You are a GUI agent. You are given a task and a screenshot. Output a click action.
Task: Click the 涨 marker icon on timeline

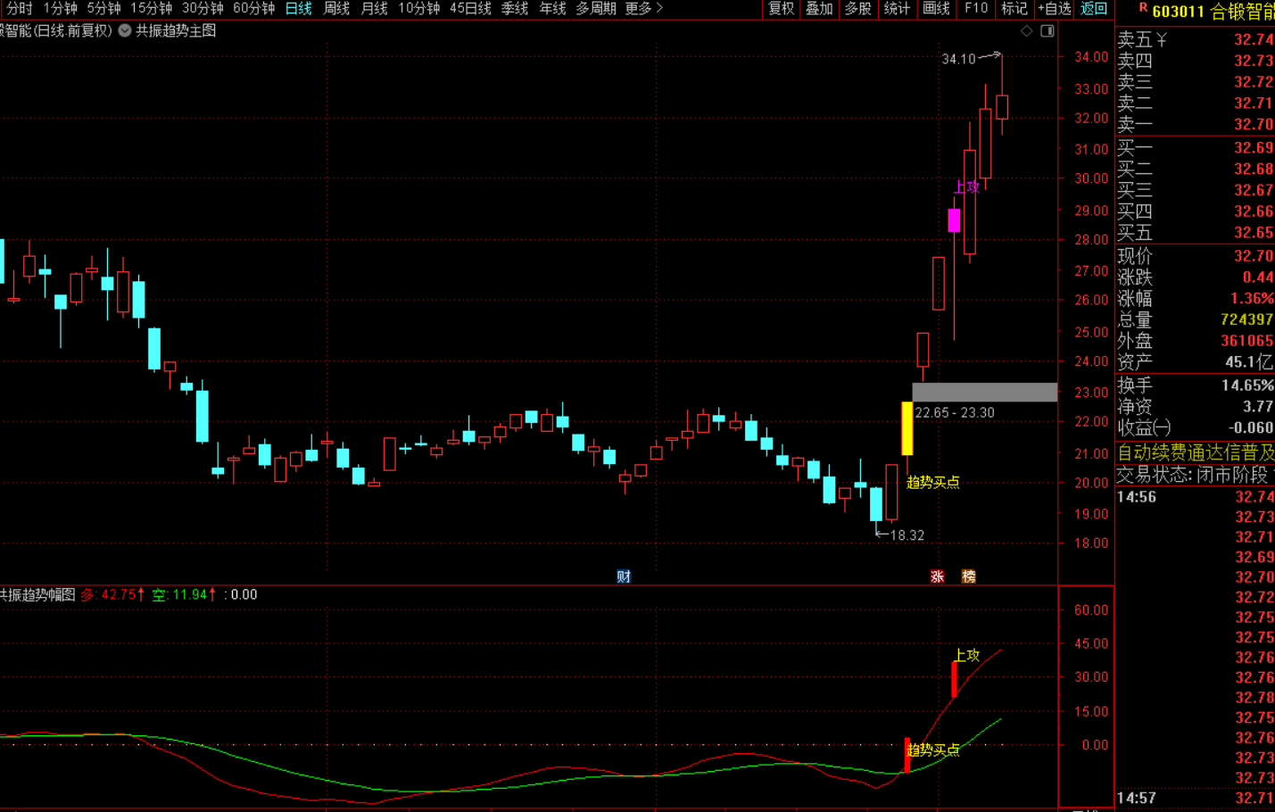click(937, 576)
